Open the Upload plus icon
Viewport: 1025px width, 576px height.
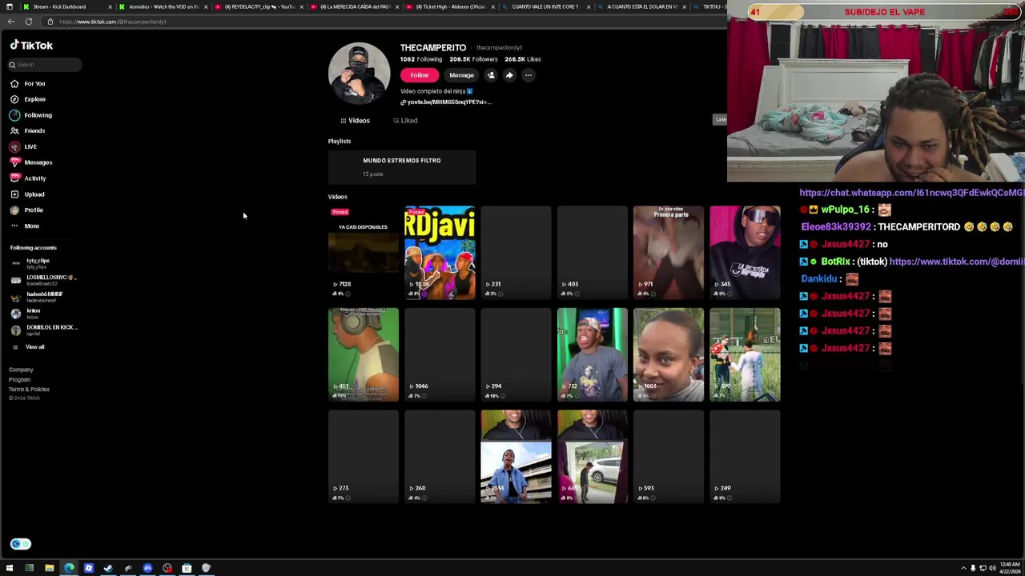pyautogui.click(x=14, y=194)
